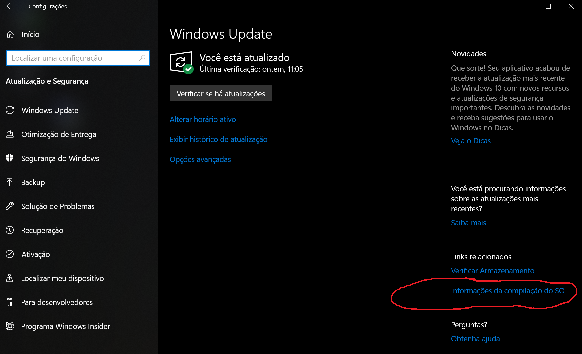
Task: Minimize the Configurações window
Action: [525, 6]
